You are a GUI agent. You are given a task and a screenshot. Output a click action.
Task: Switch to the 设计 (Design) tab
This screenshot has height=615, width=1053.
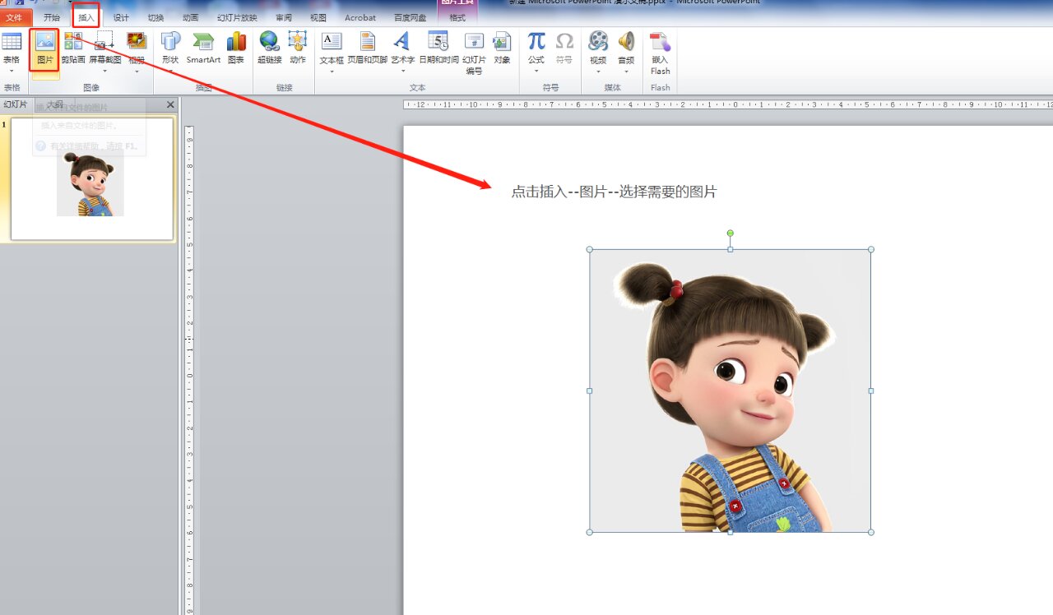coord(121,17)
